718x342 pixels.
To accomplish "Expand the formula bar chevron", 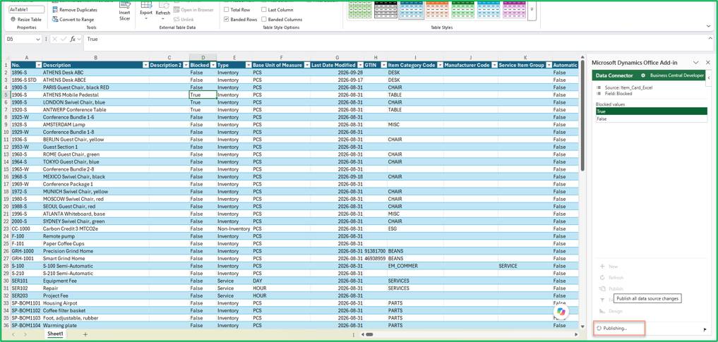I will pyautogui.click(x=711, y=39).
